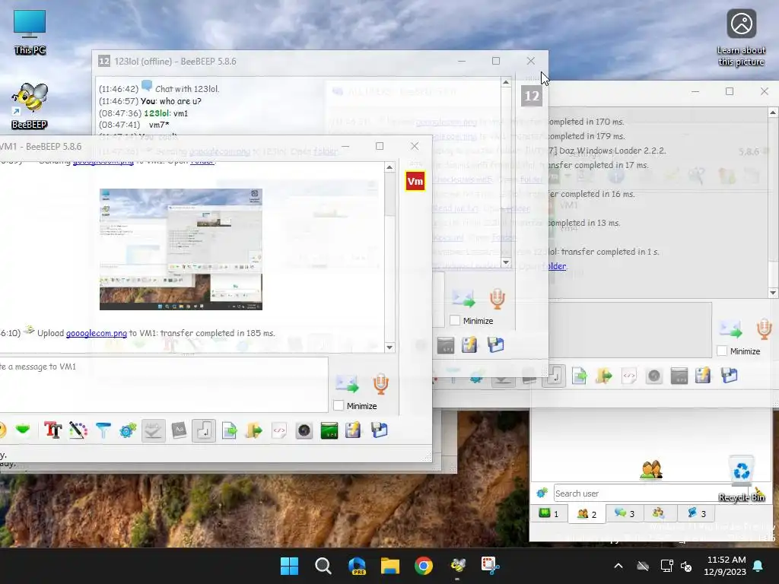Toggle the spell check icon in VM1 toolbar
The height and width of the screenshot is (584, 779).
[153, 430]
